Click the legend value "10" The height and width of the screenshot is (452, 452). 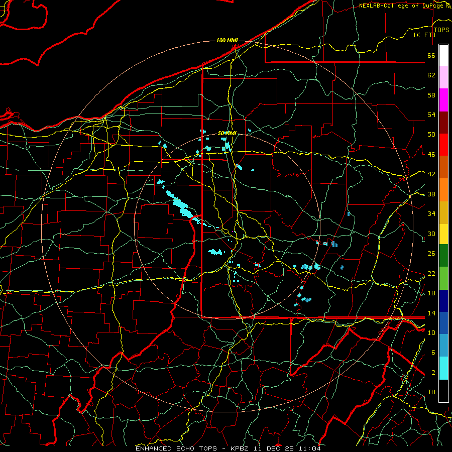click(x=431, y=332)
